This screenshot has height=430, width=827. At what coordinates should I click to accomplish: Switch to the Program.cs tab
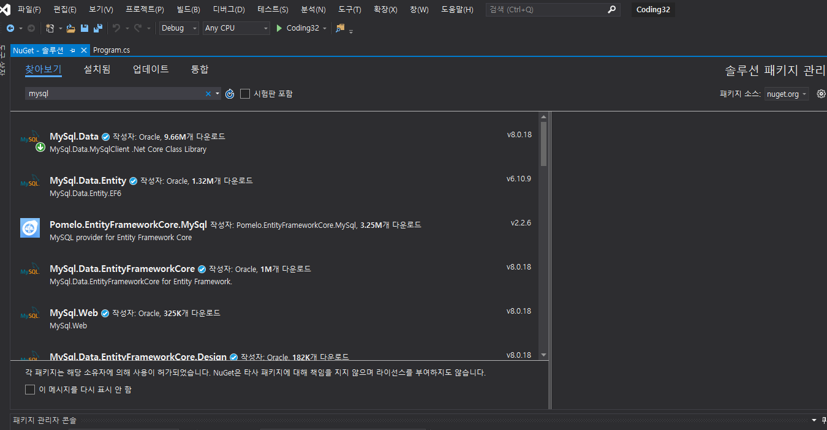pyautogui.click(x=111, y=50)
